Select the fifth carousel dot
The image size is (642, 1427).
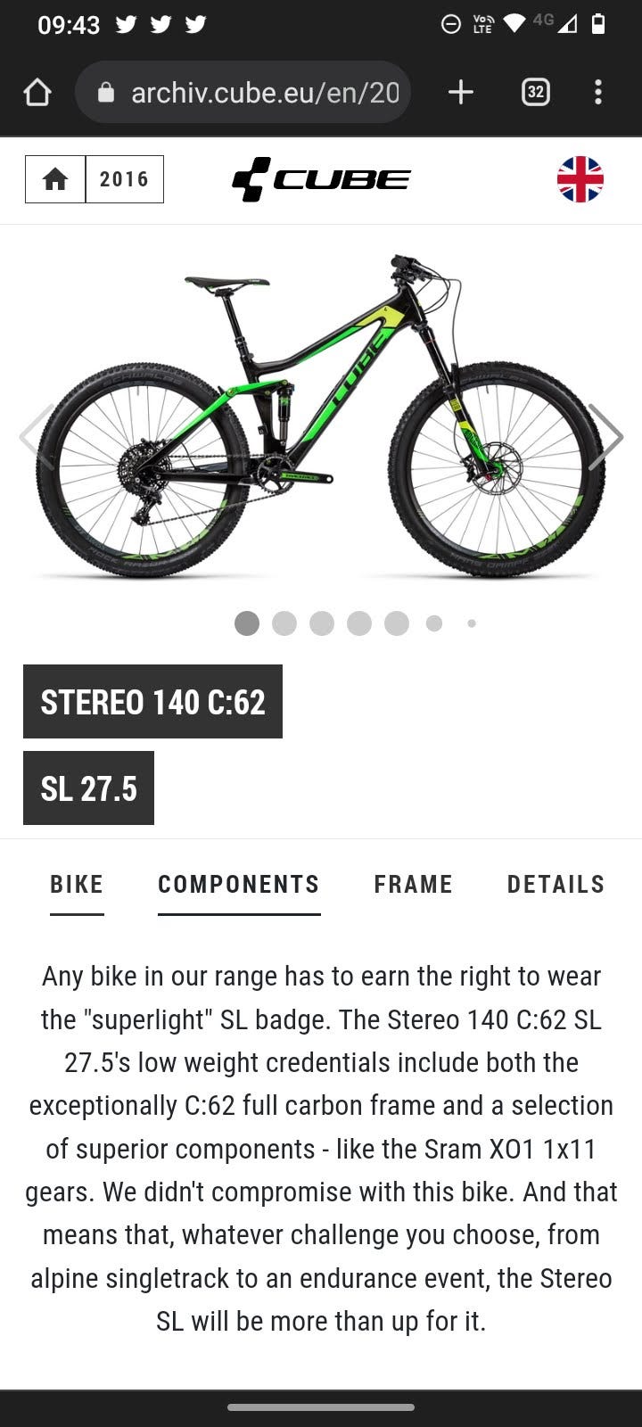click(397, 623)
